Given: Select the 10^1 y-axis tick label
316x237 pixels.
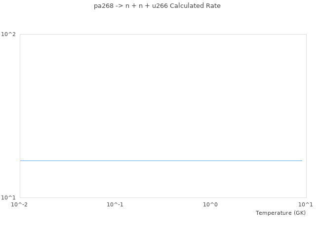Looking at the screenshot, I should (8, 197).
